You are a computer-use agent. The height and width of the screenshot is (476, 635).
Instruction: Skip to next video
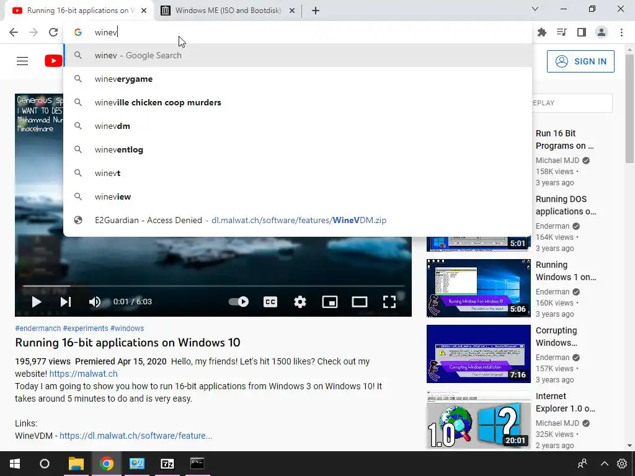point(66,302)
